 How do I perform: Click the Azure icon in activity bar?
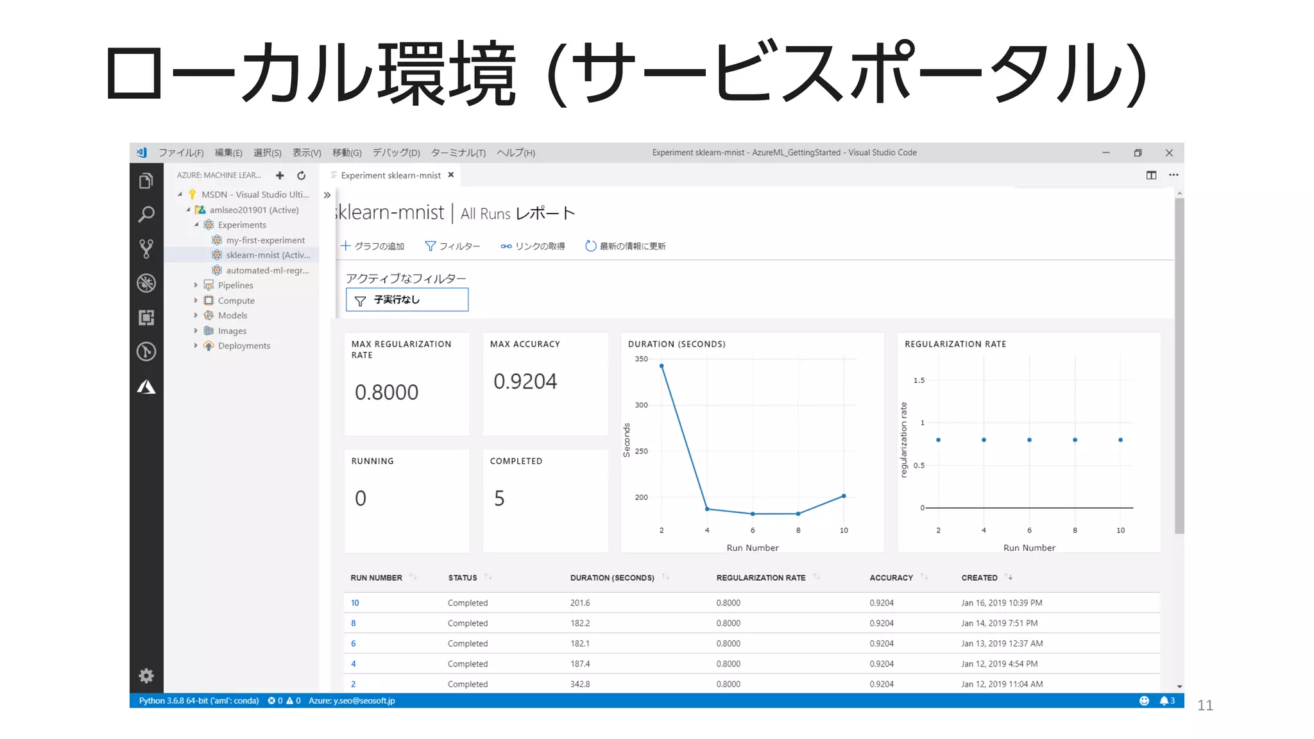point(146,387)
